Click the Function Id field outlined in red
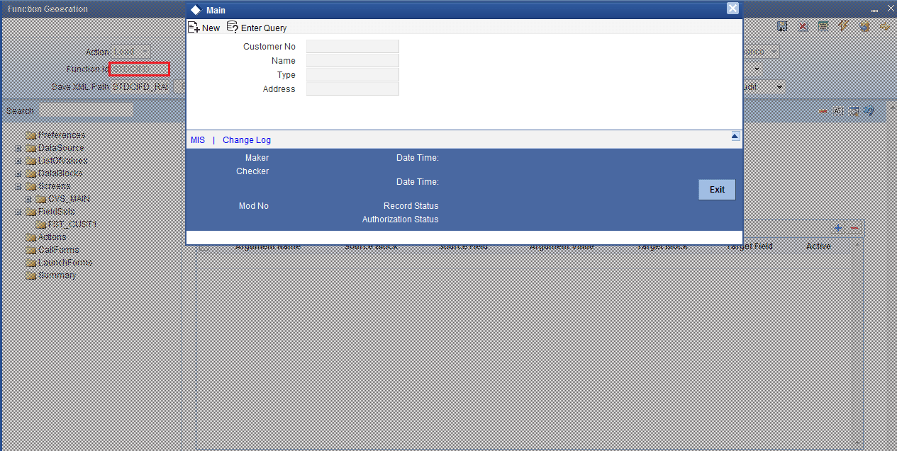897x451 pixels. click(140, 69)
